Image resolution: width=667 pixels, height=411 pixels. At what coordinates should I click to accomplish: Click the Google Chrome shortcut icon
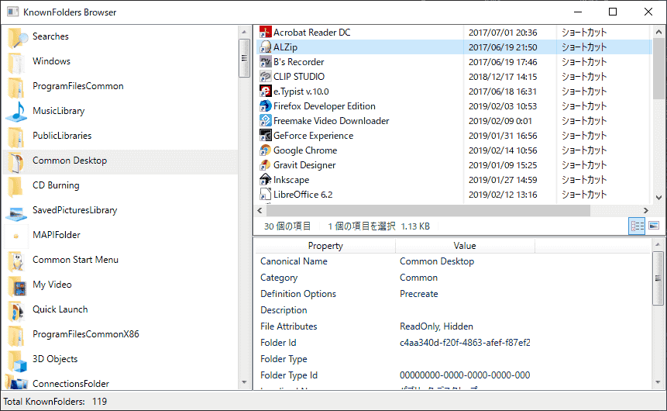coord(266,150)
